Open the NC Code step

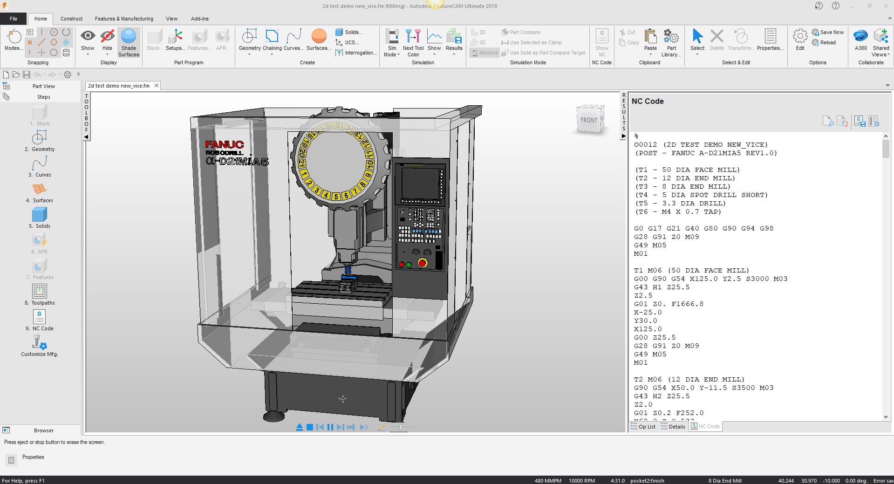point(40,320)
